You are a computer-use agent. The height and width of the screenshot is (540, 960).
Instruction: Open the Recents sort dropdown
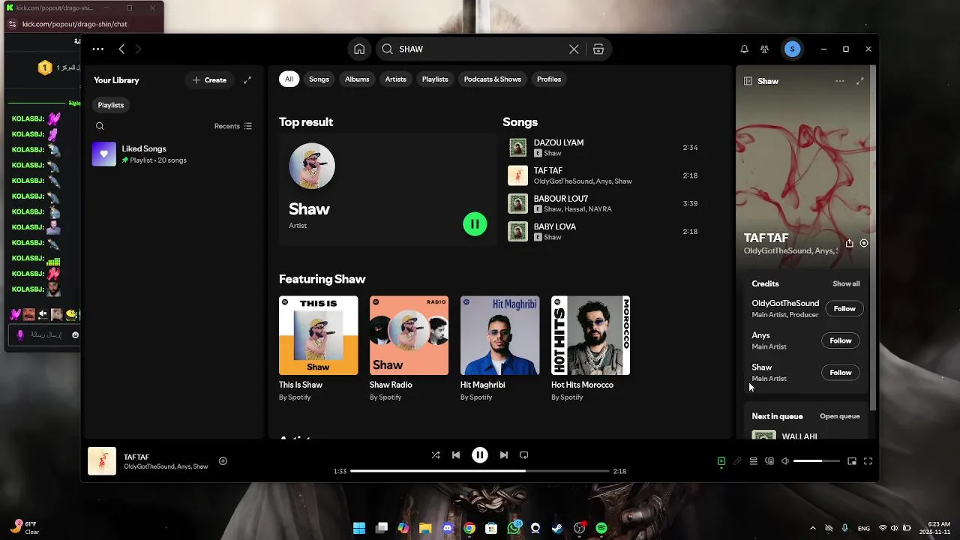[233, 126]
